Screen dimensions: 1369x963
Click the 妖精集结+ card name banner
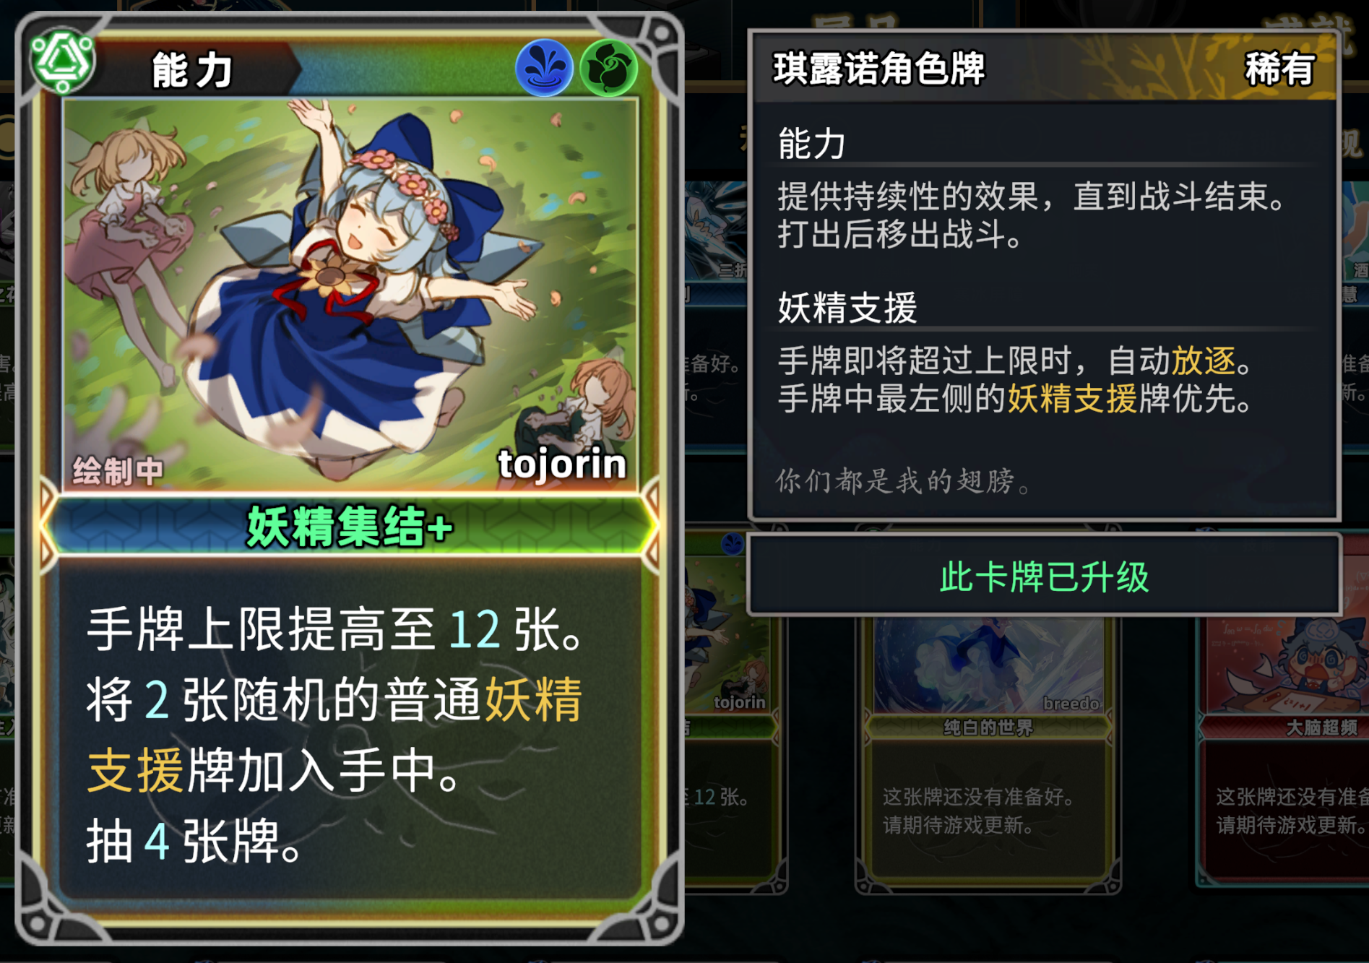pos(350,527)
